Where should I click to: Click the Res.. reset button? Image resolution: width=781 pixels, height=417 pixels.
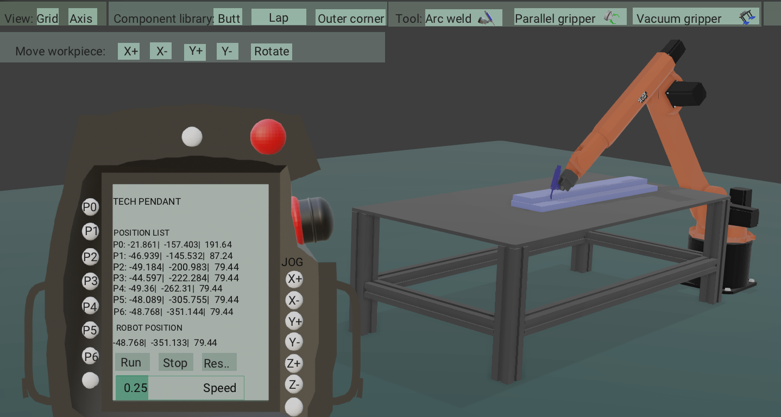219,362
